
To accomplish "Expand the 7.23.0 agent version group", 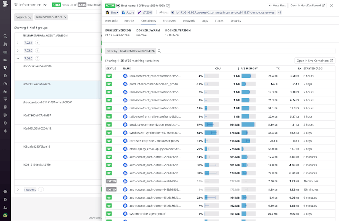I will coord(18,51).
